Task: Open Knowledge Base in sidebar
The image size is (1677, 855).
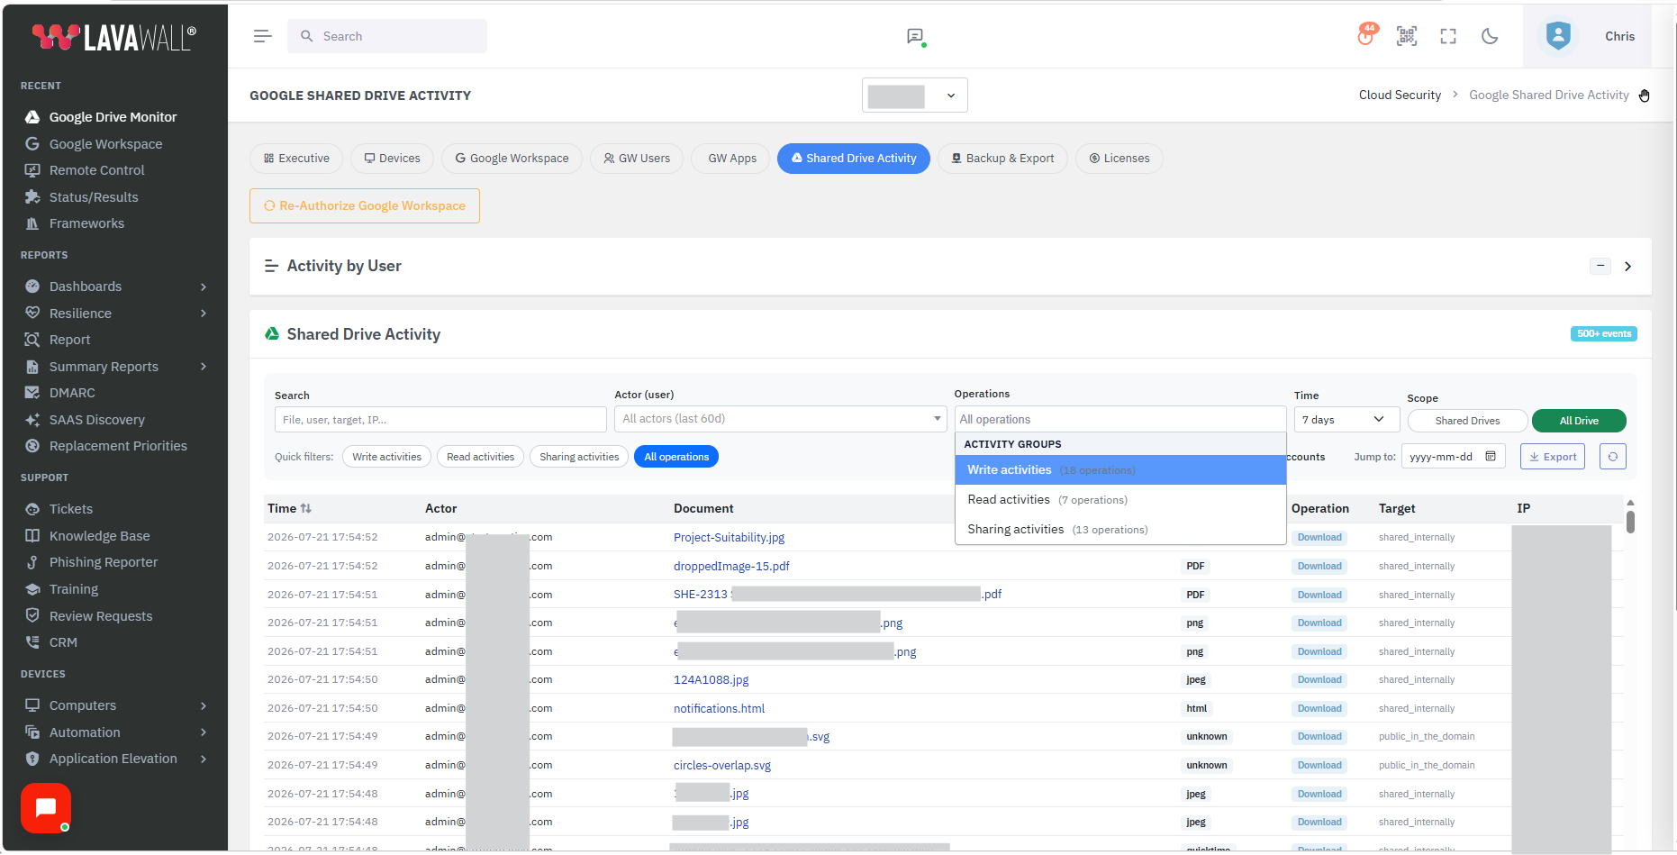Action: coord(99,536)
